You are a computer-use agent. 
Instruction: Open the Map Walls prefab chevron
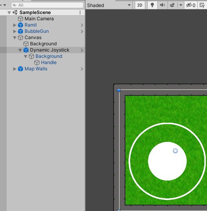[x=82, y=69]
